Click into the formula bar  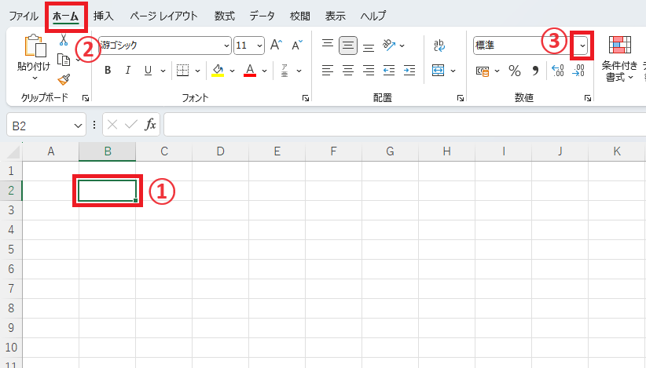pyautogui.click(x=405, y=124)
